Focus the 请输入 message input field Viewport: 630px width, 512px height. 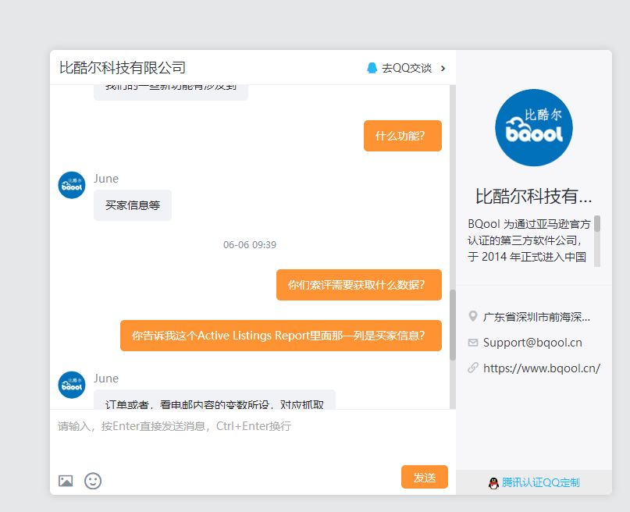tap(250, 437)
